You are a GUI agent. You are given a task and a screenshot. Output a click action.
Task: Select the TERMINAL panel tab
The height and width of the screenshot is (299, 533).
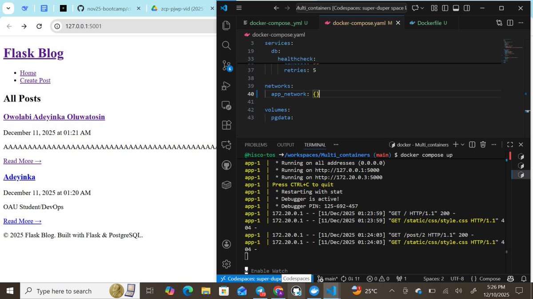315,145
